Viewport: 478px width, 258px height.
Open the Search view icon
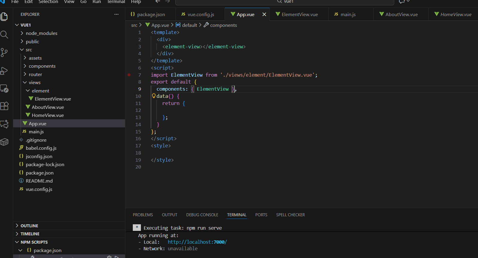4,35
